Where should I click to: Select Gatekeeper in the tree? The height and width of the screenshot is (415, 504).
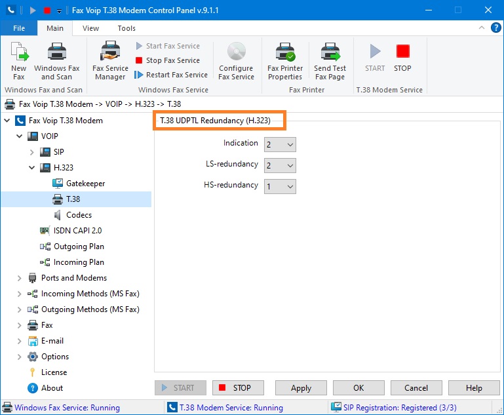(x=85, y=184)
